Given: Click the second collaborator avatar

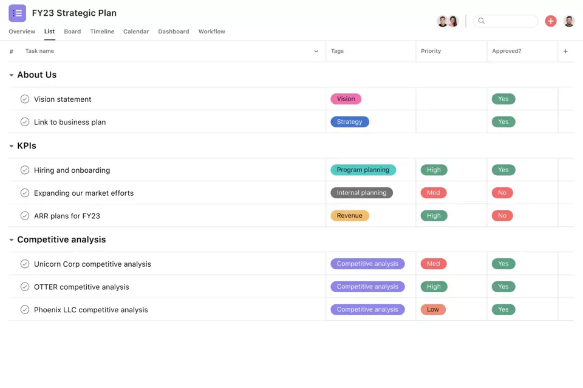Looking at the screenshot, I should 454,20.
